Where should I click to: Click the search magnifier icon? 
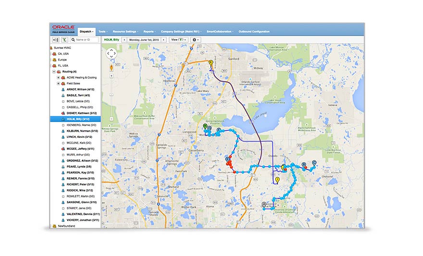[x=73, y=39]
